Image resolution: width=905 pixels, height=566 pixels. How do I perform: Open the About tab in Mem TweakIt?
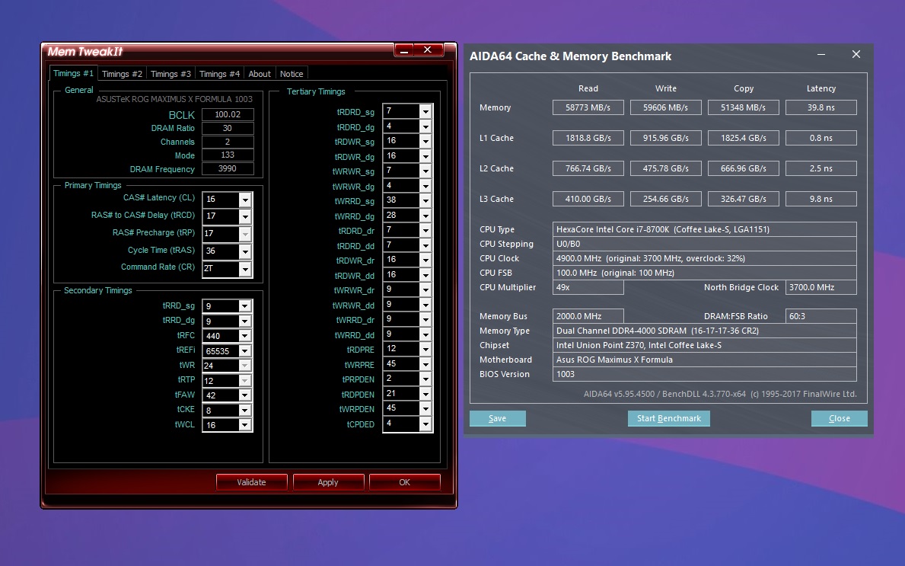coord(259,74)
